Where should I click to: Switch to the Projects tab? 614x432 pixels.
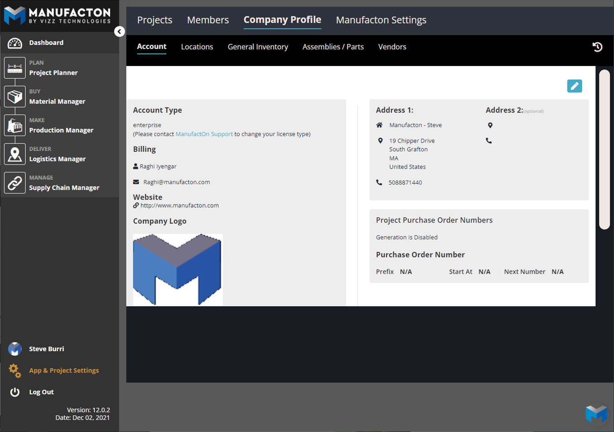pyautogui.click(x=154, y=20)
